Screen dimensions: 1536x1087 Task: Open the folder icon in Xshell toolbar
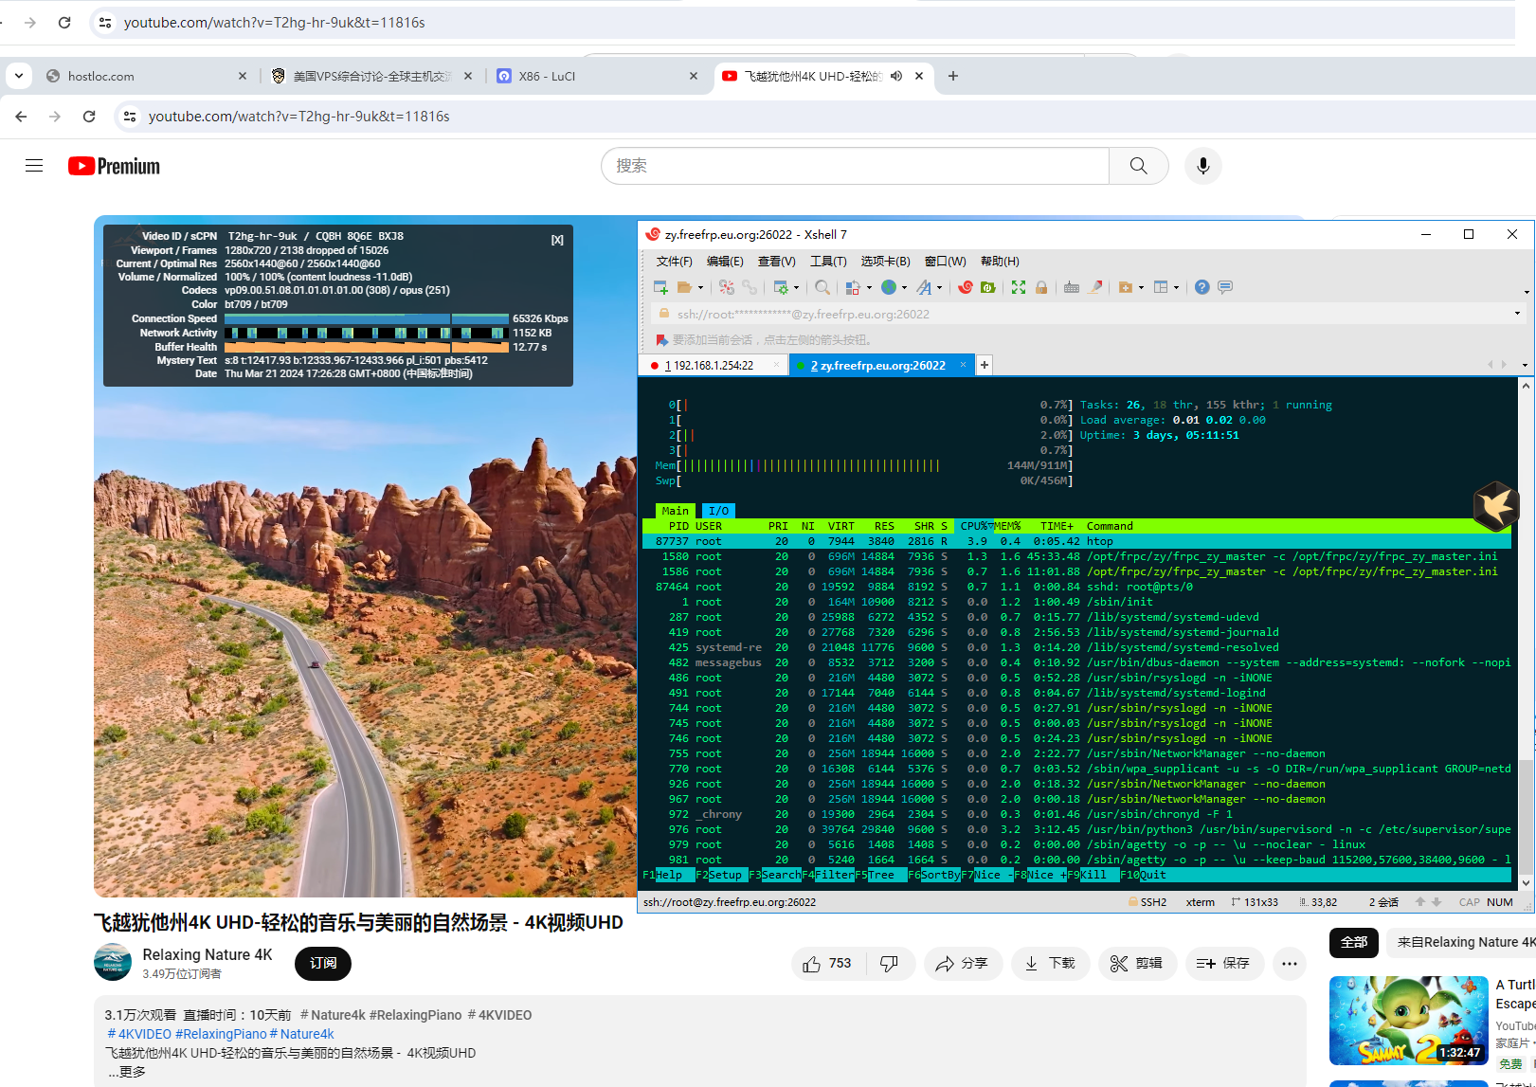(684, 287)
